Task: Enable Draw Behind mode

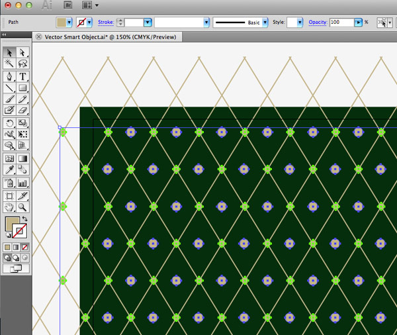Action: point(16,258)
